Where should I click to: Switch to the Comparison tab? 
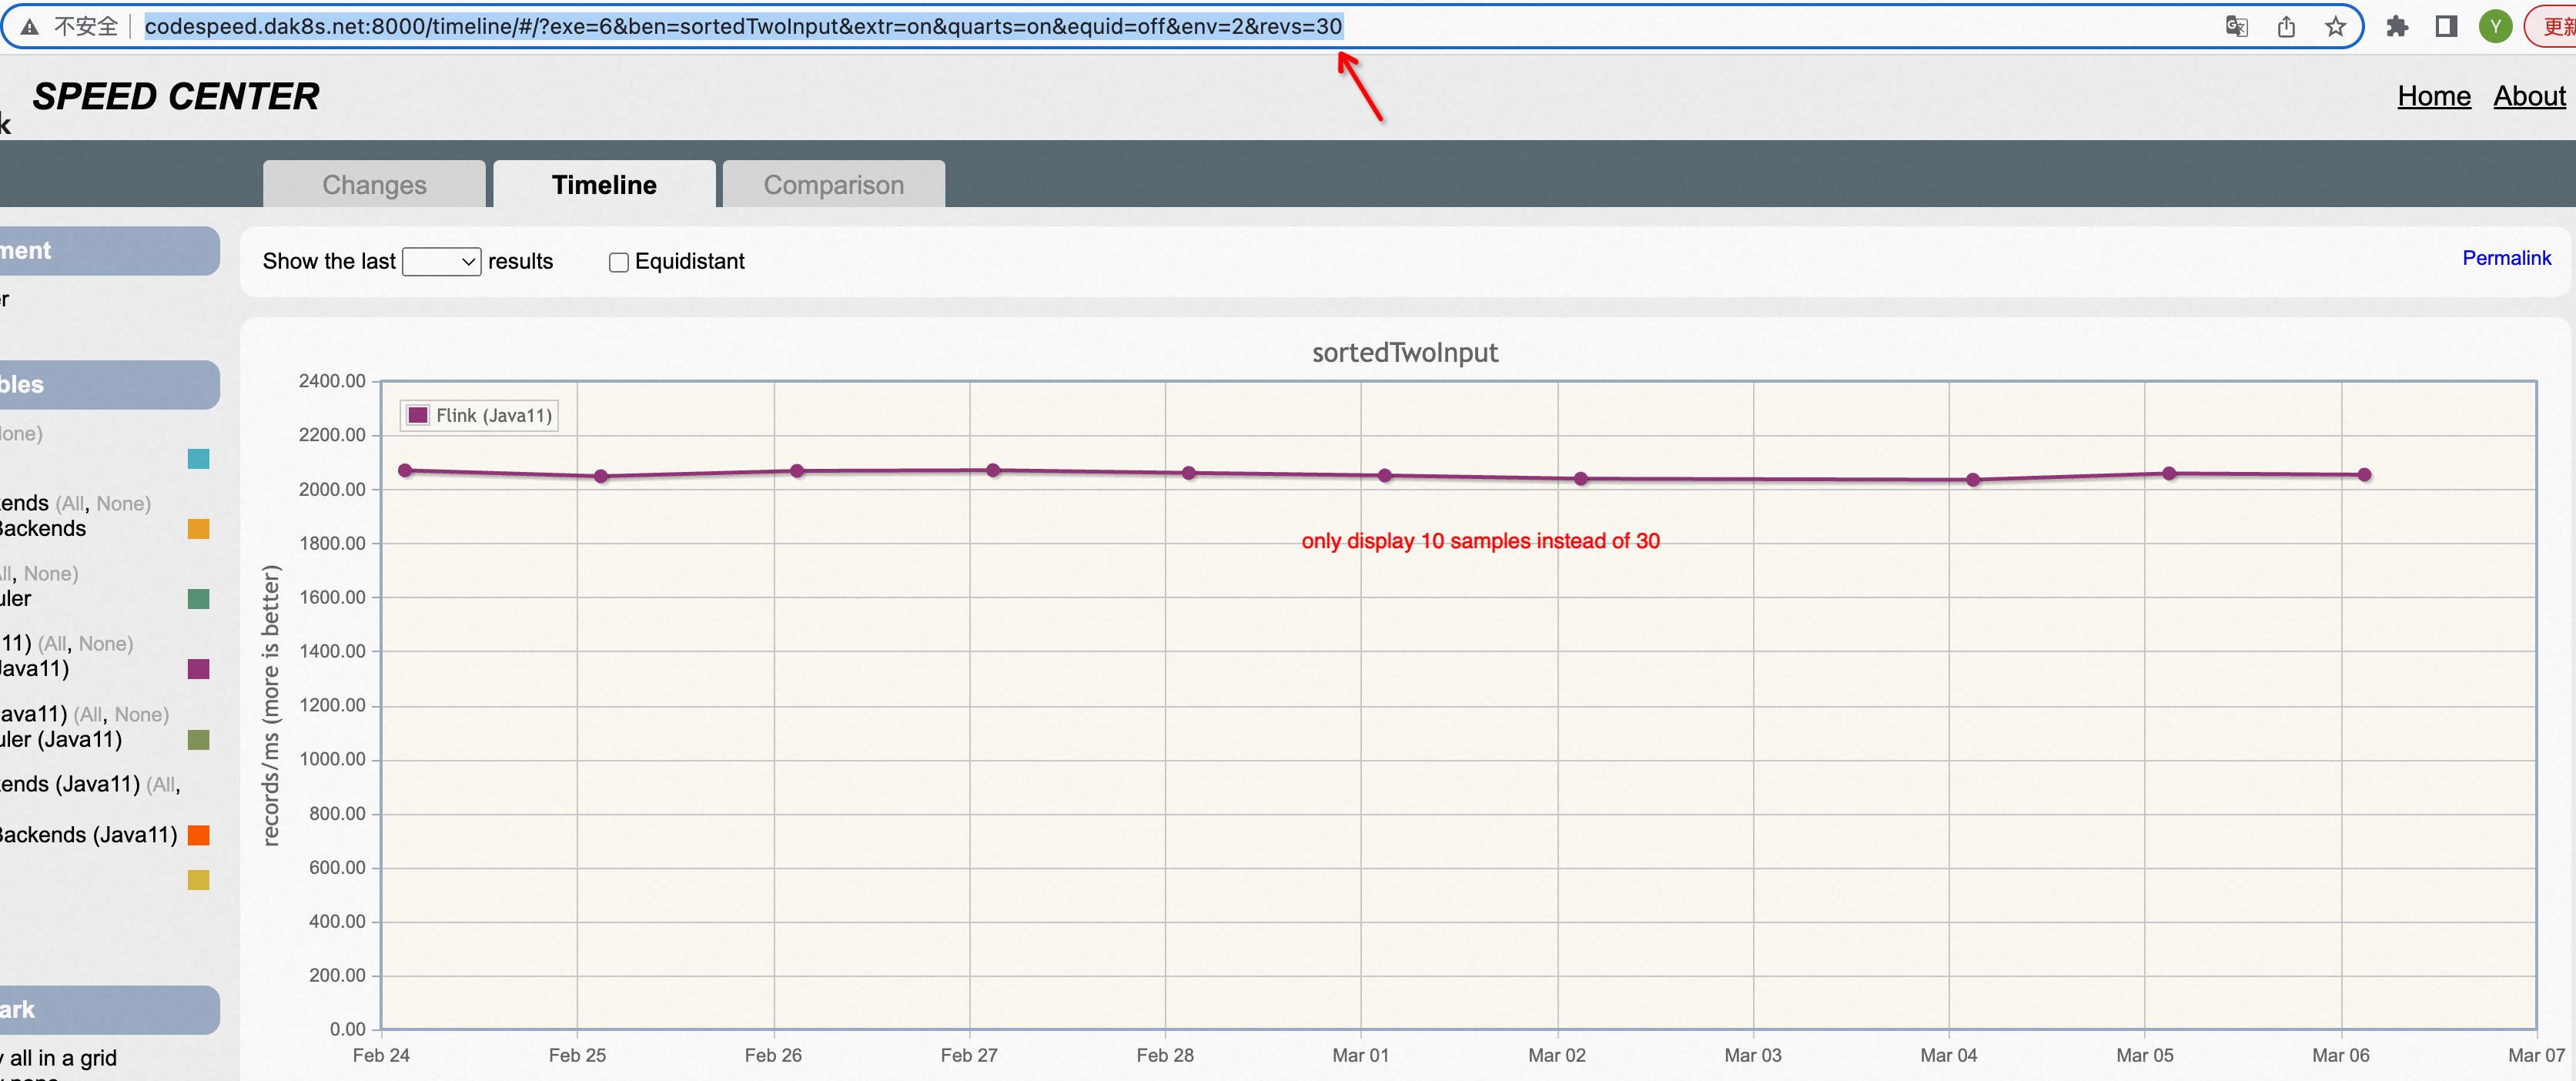[833, 185]
